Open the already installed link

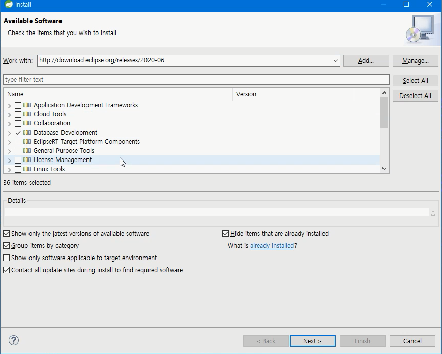point(272,246)
